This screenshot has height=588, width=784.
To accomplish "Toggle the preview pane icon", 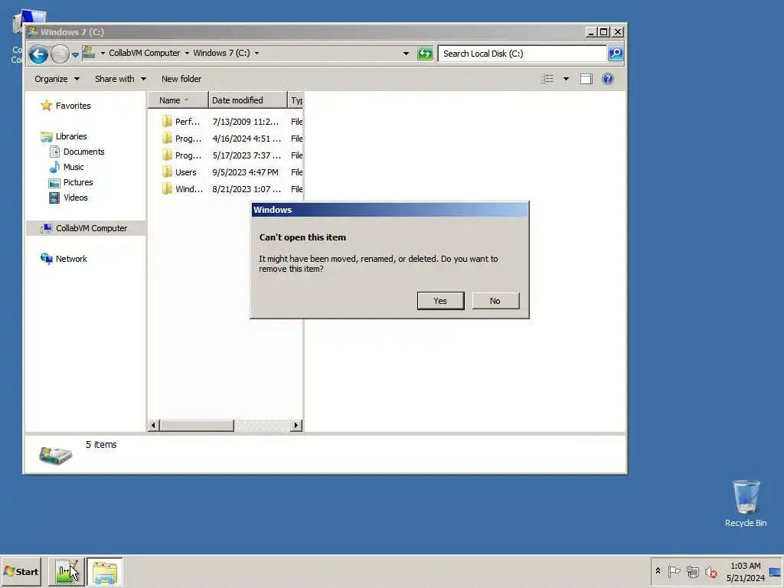I will [586, 79].
